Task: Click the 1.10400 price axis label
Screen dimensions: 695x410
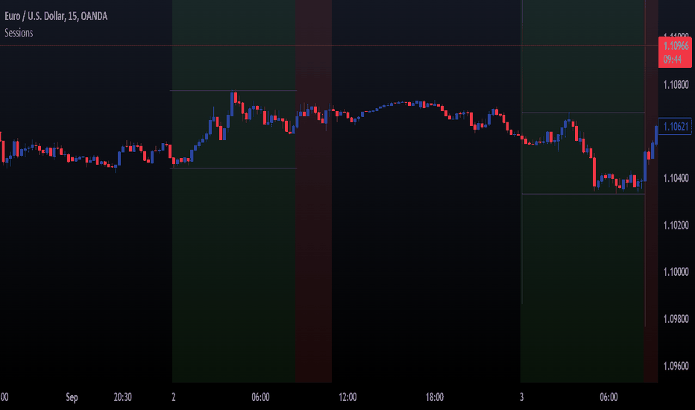Action: click(676, 178)
